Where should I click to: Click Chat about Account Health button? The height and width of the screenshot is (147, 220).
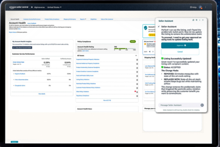coord(22,47)
